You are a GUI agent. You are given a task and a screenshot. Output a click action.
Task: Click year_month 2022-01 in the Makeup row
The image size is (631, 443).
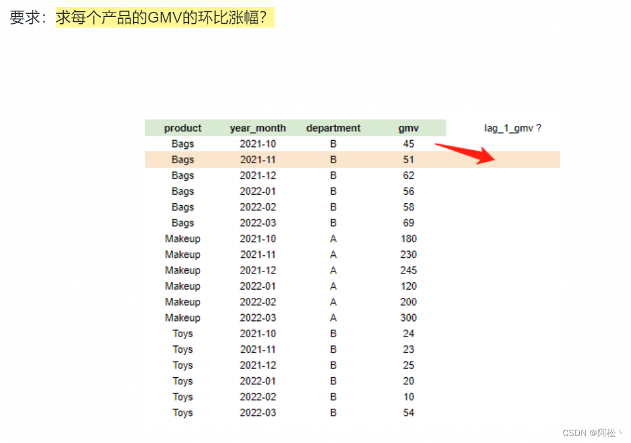pyautogui.click(x=258, y=287)
